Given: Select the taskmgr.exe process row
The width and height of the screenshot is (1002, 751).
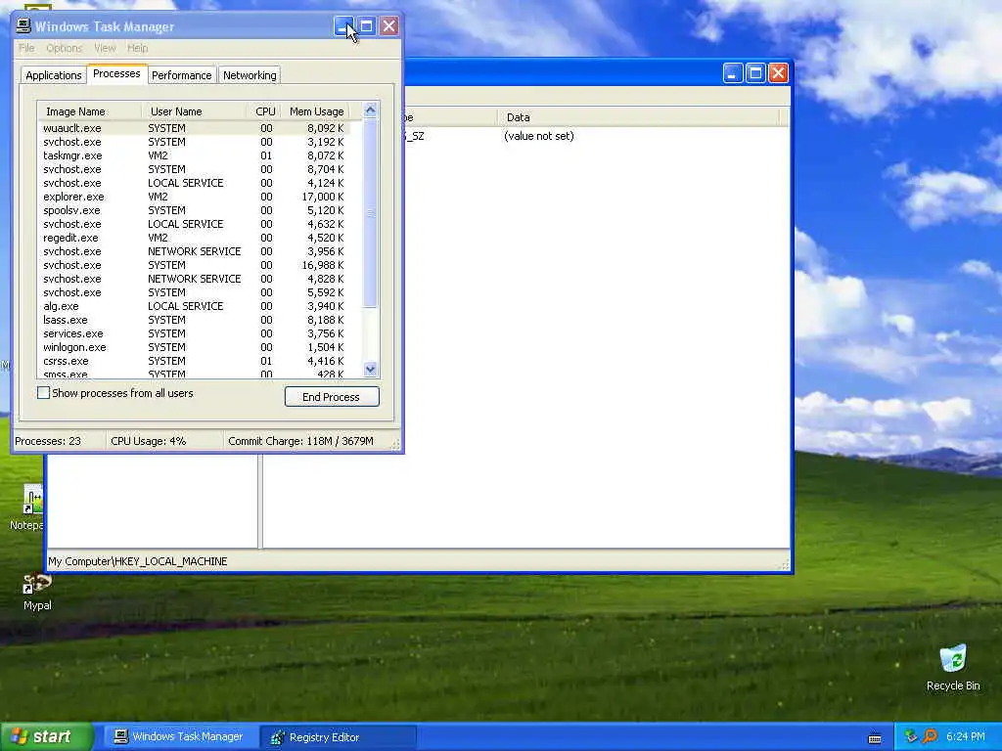Looking at the screenshot, I should 195,155.
